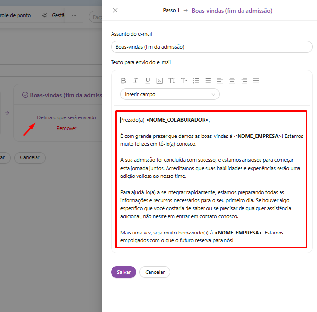Align text to the right
Viewport: 317px width, 312px height.
pos(244,81)
